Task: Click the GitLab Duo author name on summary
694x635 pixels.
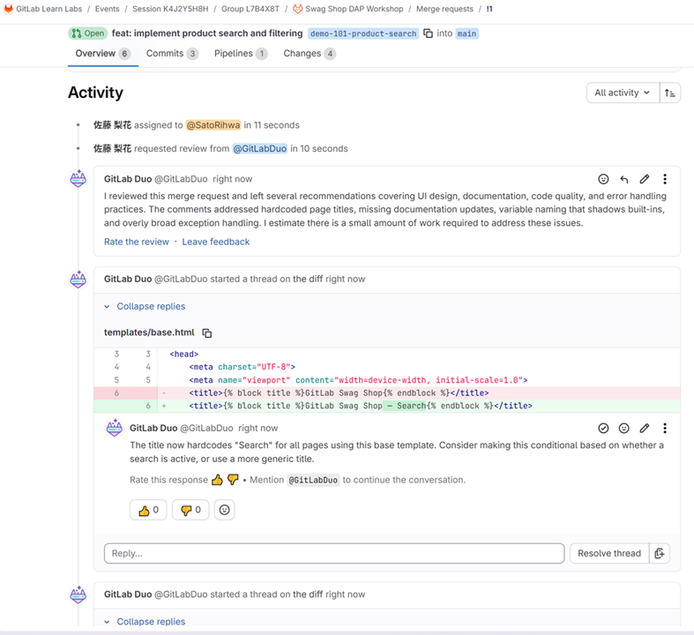Action: pyautogui.click(x=128, y=179)
